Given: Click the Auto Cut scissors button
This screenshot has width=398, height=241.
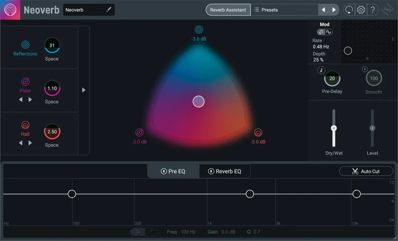Looking at the screenshot, I should tap(366, 171).
